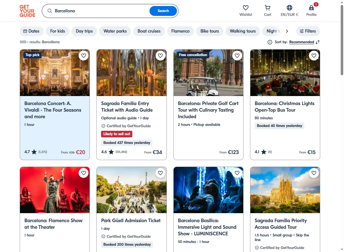This screenshot has height=252, width=344.
Task: Select the Day trips filter chip
Action: point(84,31)
